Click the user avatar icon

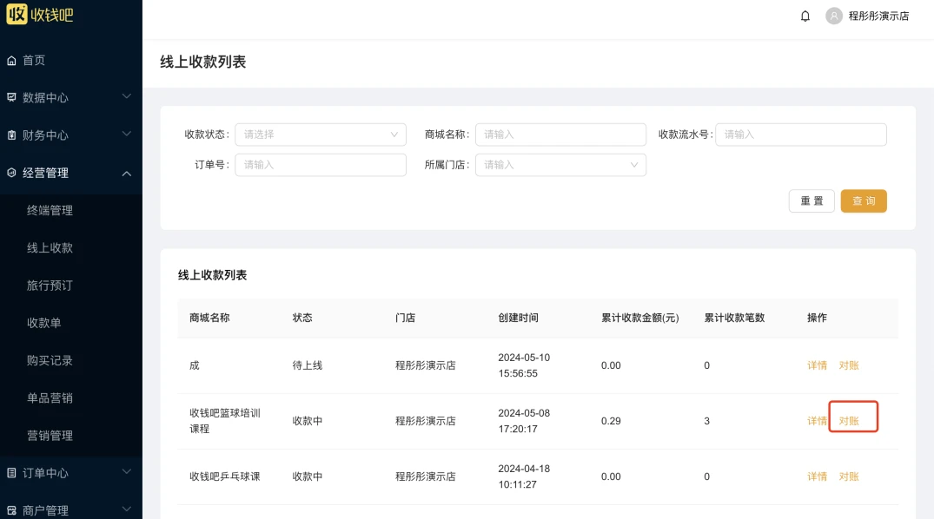click(x=834, y=16)
